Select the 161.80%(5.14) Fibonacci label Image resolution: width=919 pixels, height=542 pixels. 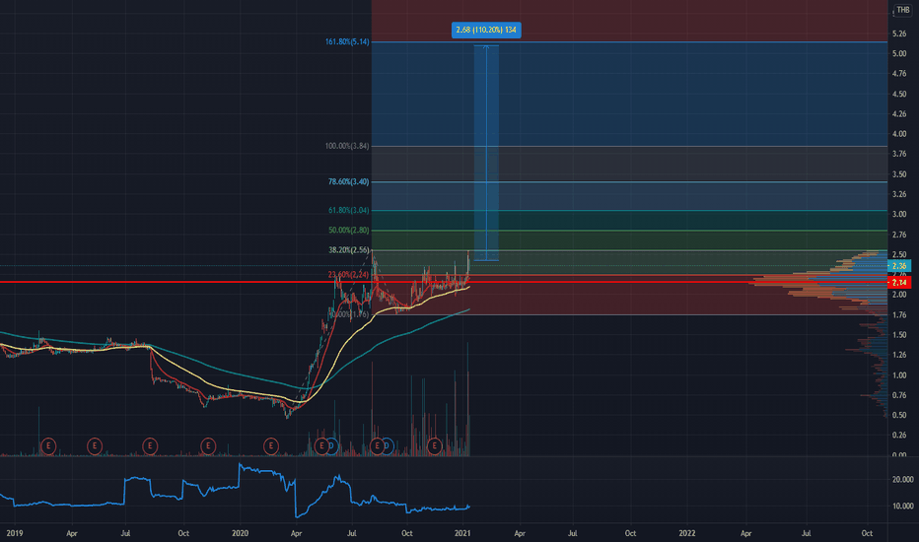[347, 41]
